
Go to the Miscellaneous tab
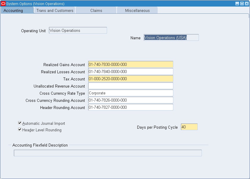137,10
